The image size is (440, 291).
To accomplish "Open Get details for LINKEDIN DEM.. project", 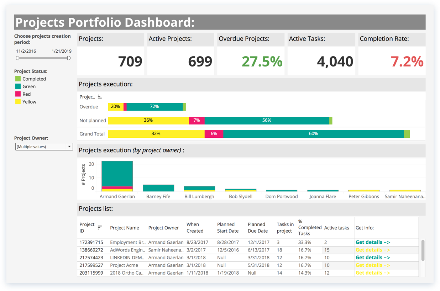I will click(x=373, y=258).
